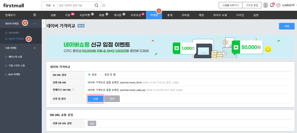Open the 매뉴얼 badge link
The height and width of the screenshot is (133, 297).
point(81,26)
